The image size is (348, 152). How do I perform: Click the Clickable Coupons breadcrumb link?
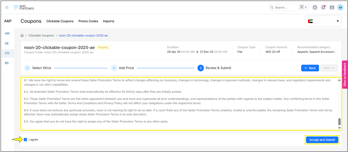41,36
